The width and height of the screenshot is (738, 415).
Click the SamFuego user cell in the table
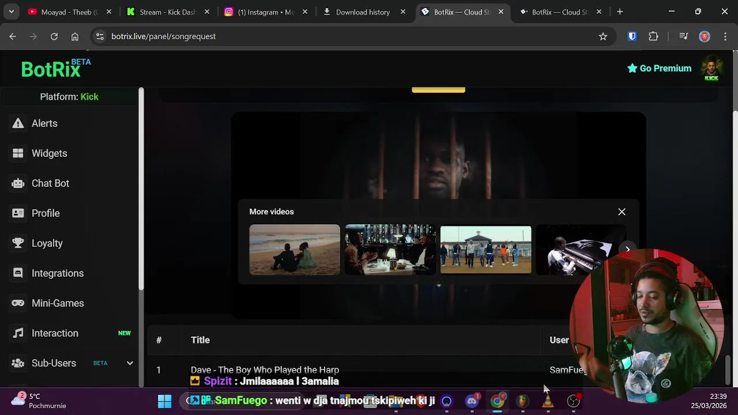[x=568, y=370]
